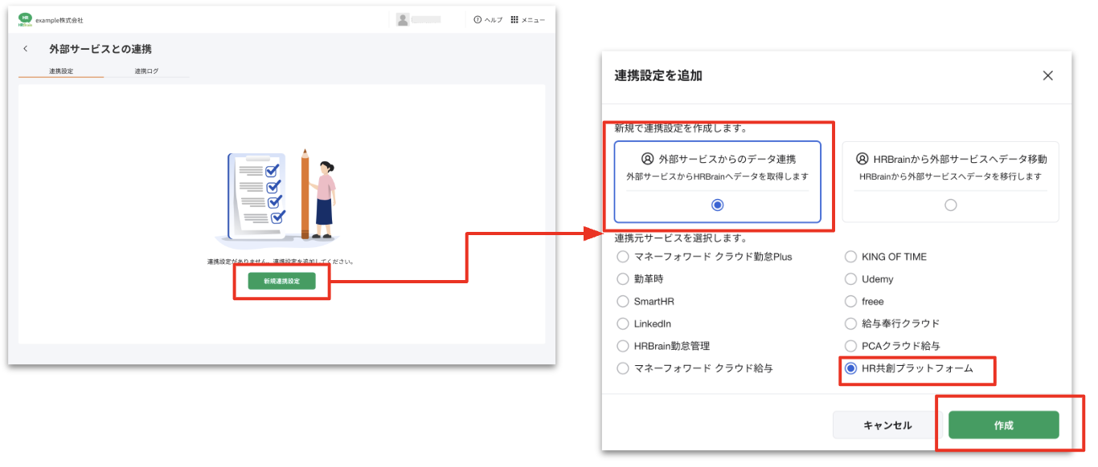This screenshot has width=1098, height=467.
Task: Close the 連携設定を追加 dialog with X
Action: (1047, 75)
